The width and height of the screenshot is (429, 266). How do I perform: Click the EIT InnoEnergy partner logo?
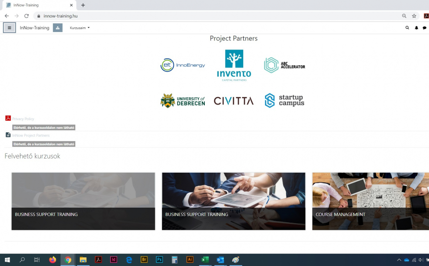click(182, 65)
